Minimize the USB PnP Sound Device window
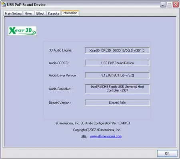Screen dimensions: 180x159 (163, 5)
